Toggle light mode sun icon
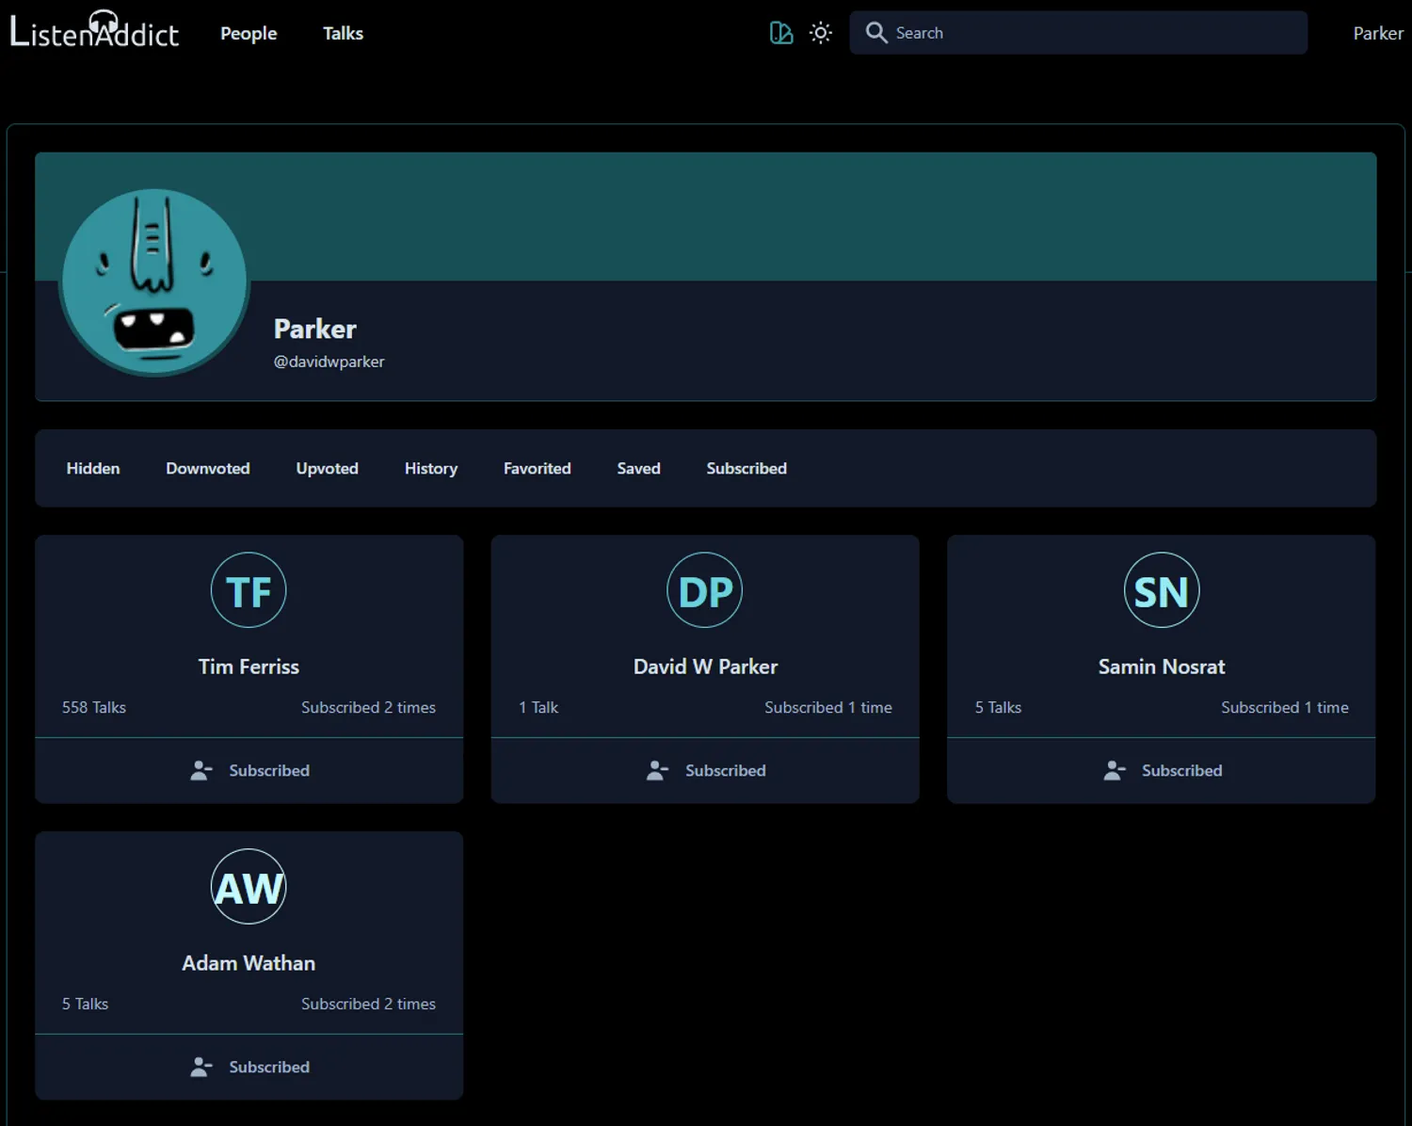Screen dimensions: 1412x1126 click(x=821, y=33)
